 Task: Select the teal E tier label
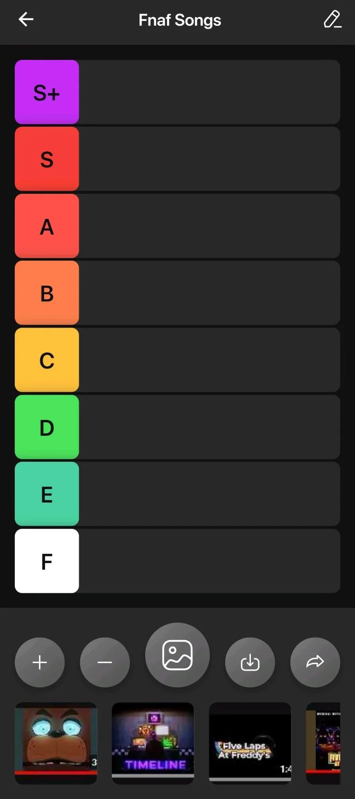coord(47,494)
